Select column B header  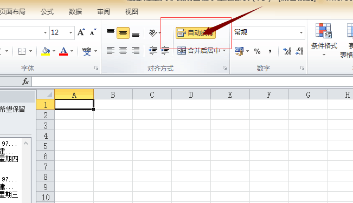tap(113, 94)
